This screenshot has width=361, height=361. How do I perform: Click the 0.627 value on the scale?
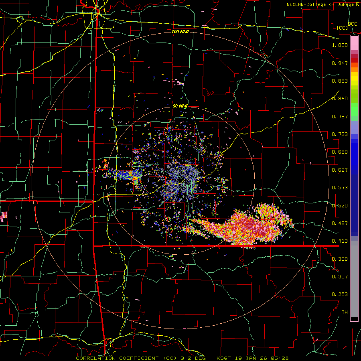click(x=340, y=170)
